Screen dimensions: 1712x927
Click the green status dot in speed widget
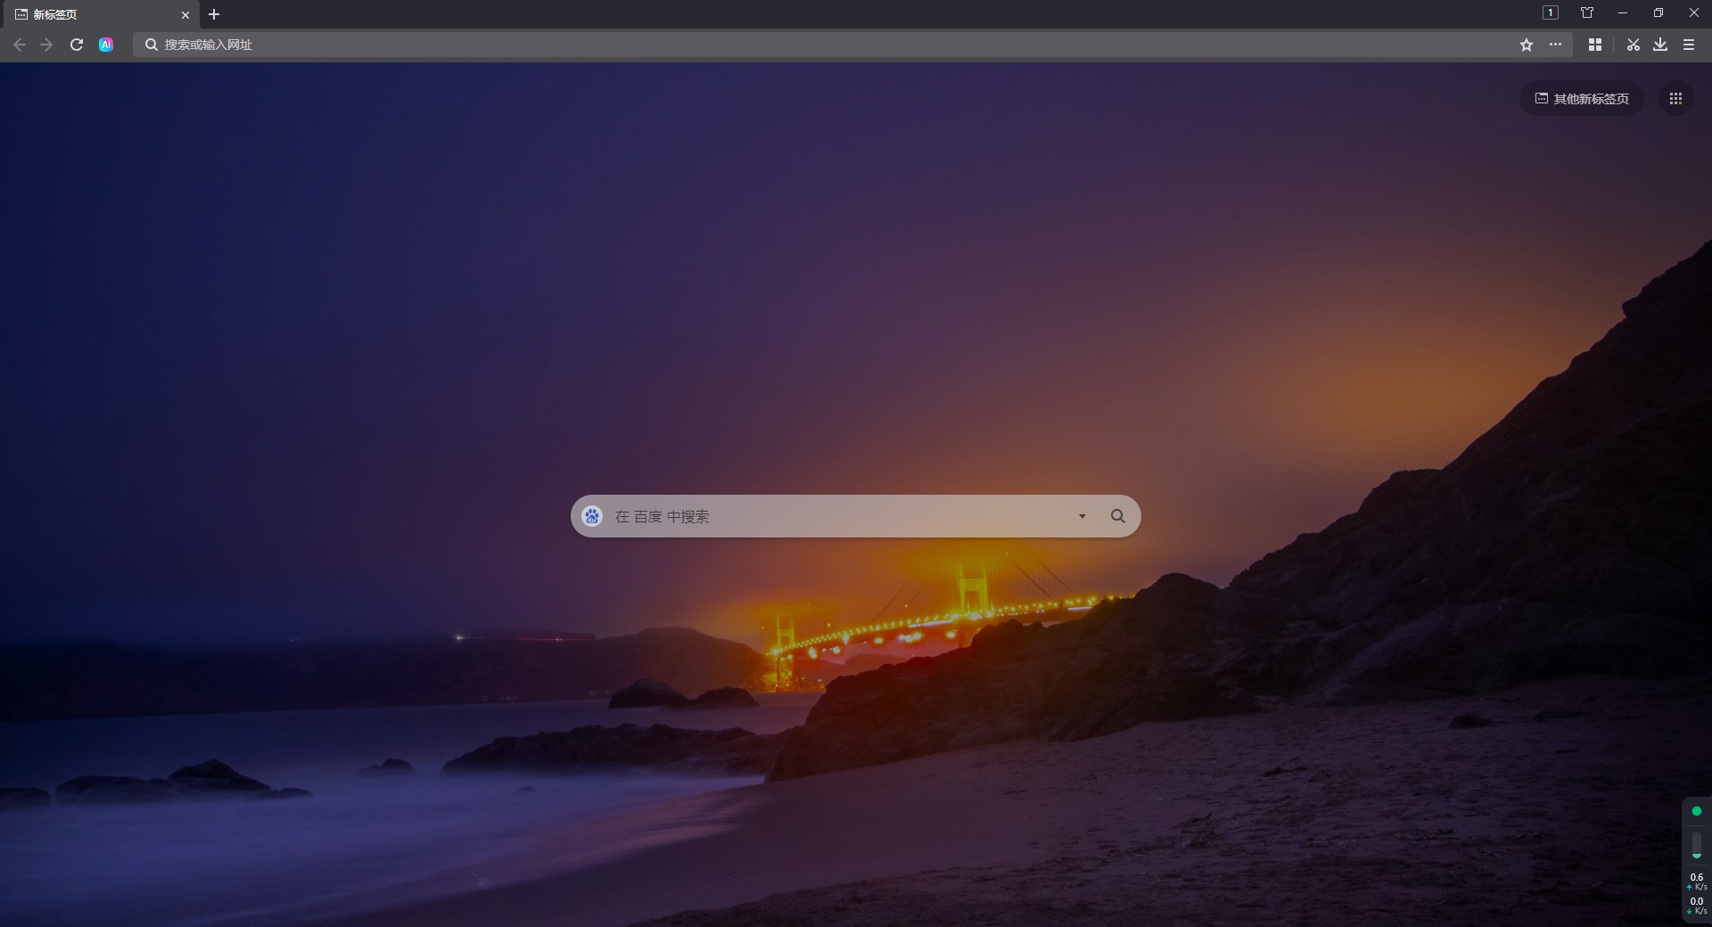coord(1696,811)
